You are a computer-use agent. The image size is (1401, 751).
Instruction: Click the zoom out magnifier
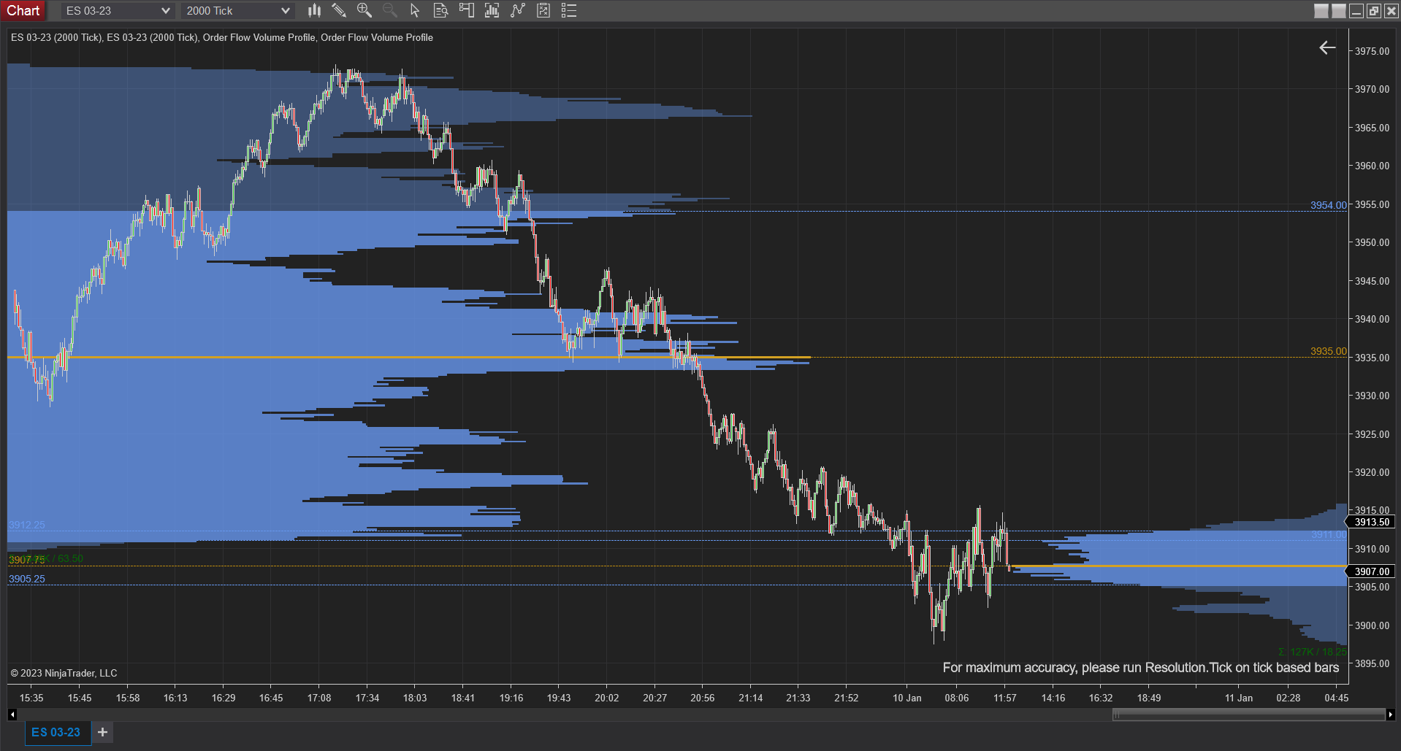pos(390,10)
